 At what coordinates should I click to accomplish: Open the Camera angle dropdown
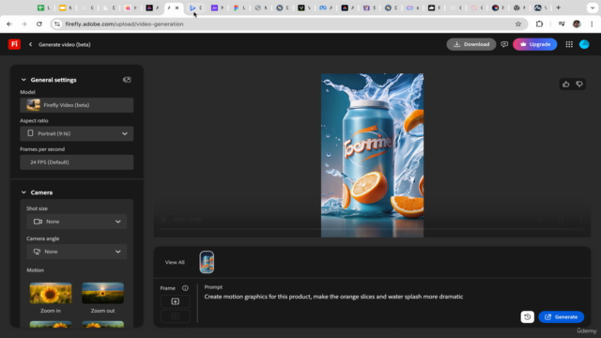(x=77, y=252)
